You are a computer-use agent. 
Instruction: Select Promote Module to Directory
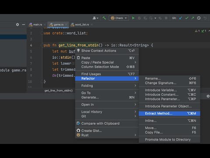(169, 140)
